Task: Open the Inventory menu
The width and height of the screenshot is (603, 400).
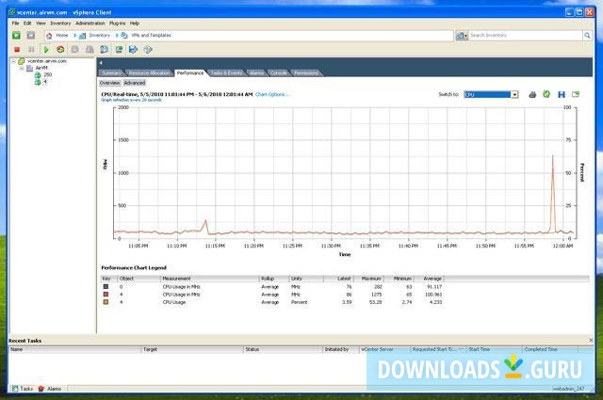Action: pyautogui.click(x=60, y=24)
